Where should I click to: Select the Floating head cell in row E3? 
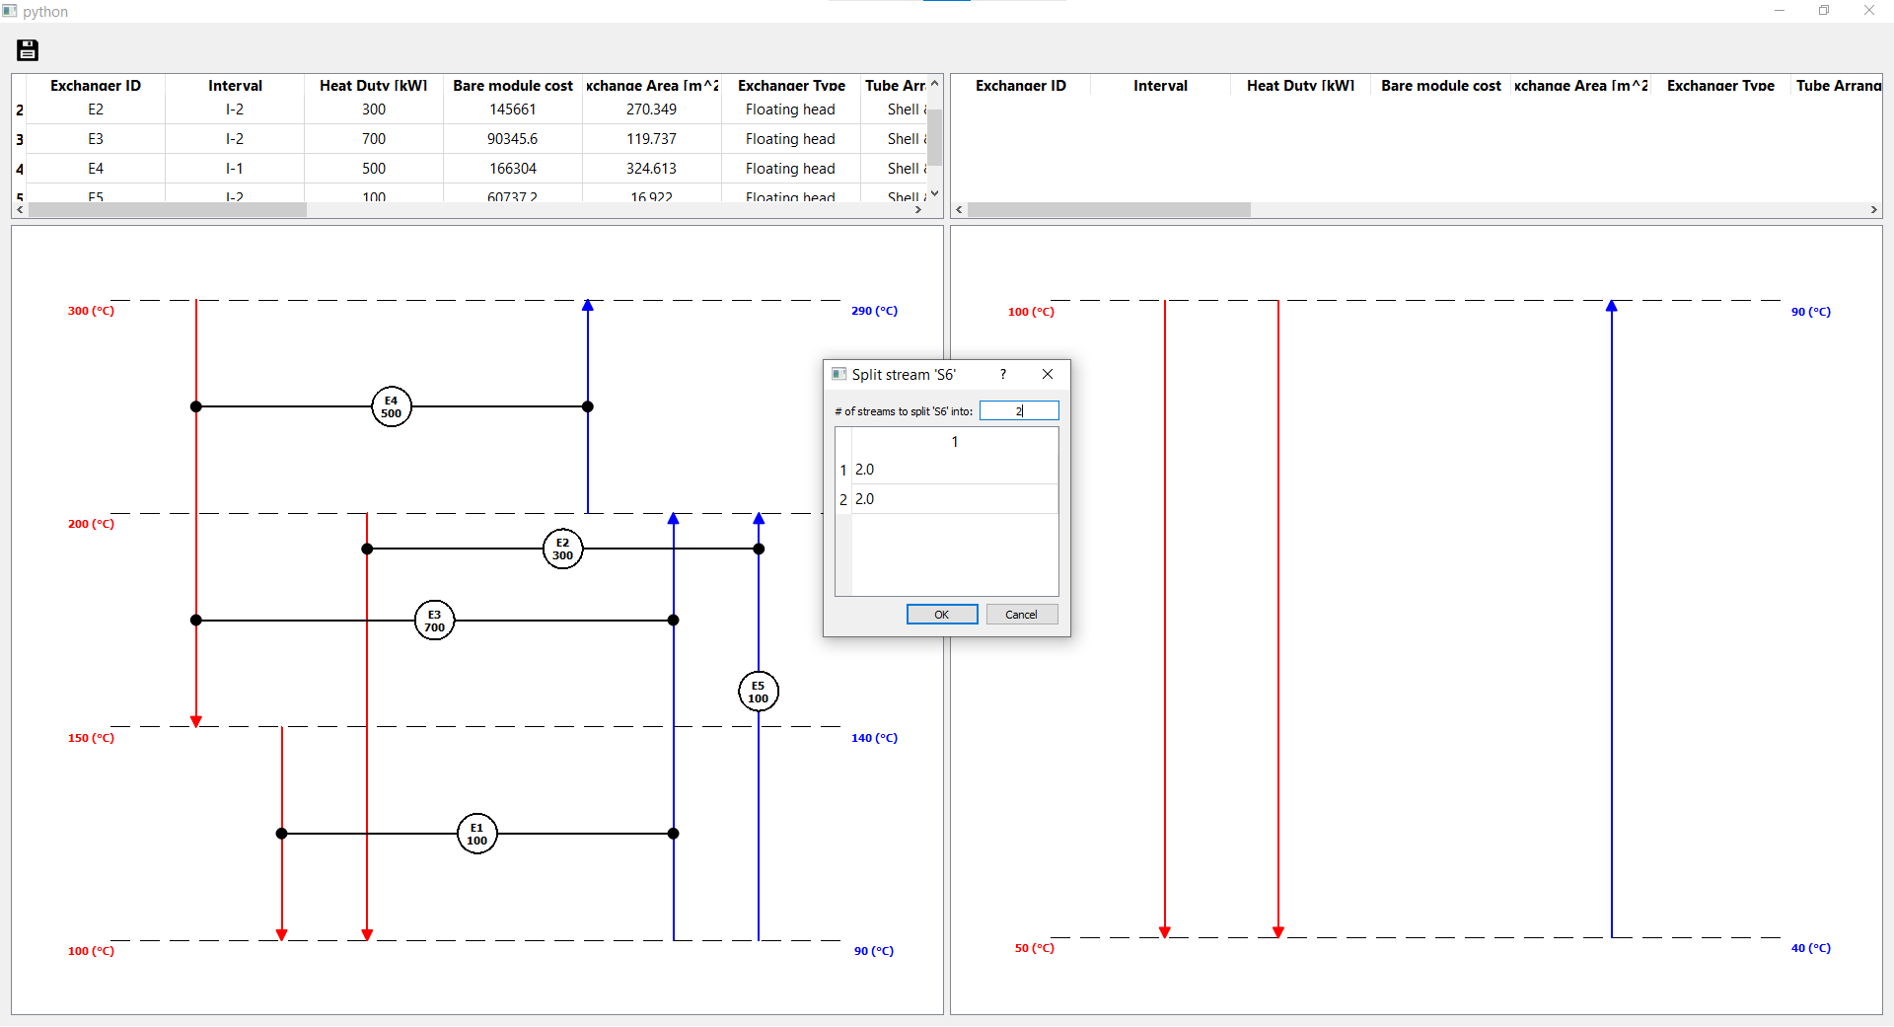(x=791, y=139)
